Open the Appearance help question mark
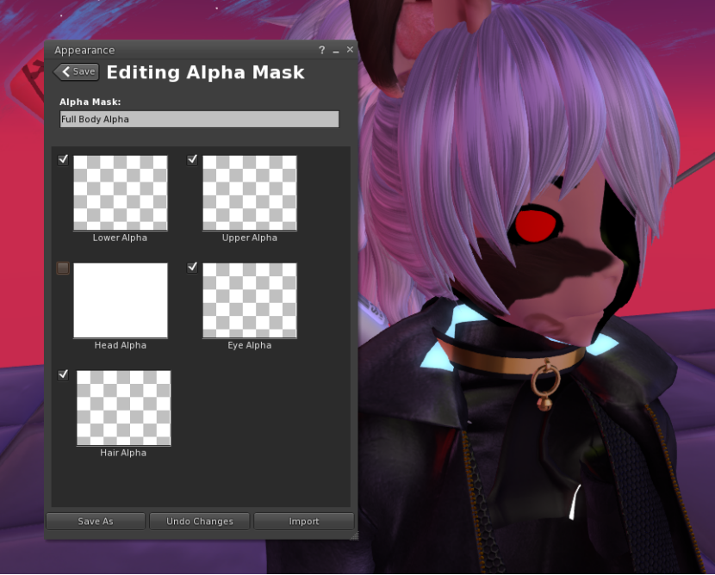Viewport: 715px width, 575px height. tap(322, 50)
